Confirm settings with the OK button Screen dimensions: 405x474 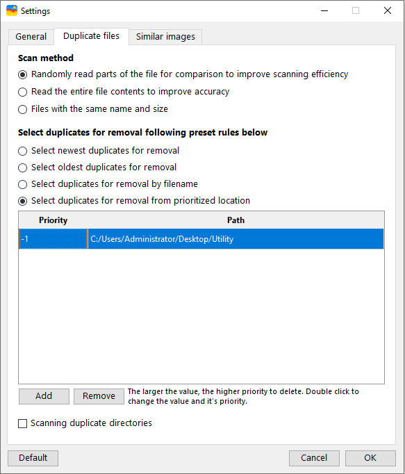pos(370,458)
